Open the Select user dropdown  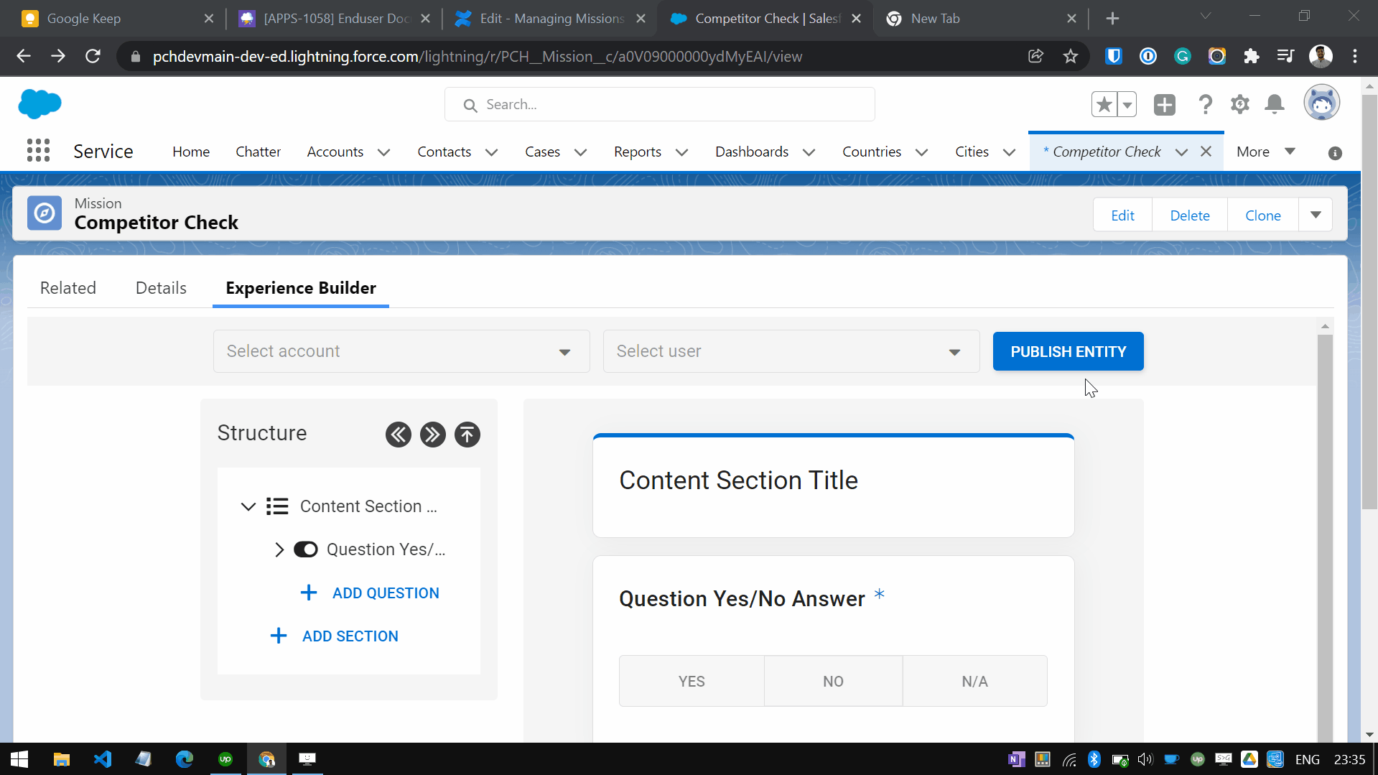tap(791, 351)
